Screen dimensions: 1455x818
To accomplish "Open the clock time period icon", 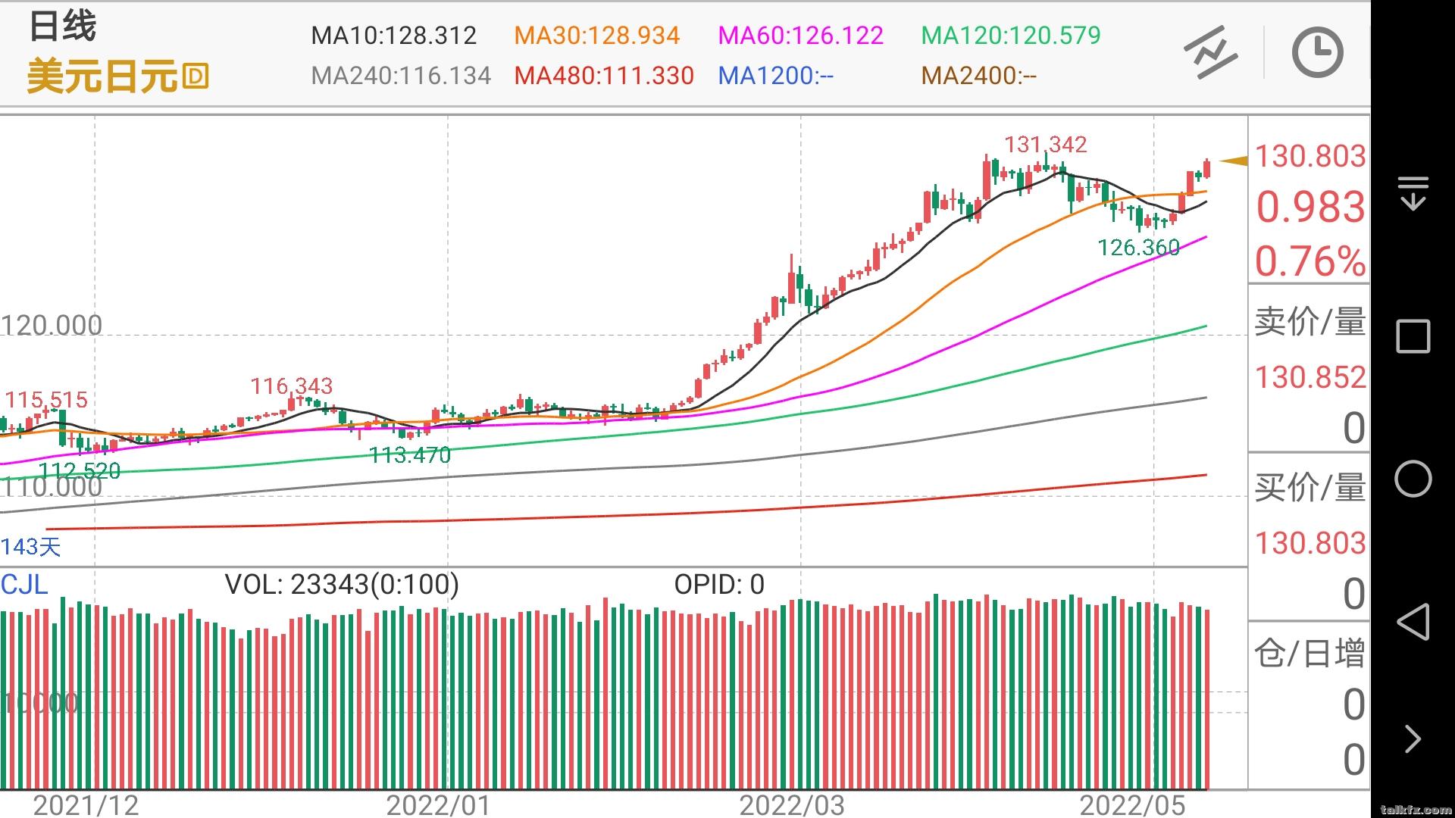I will (x=1317, y=52).
